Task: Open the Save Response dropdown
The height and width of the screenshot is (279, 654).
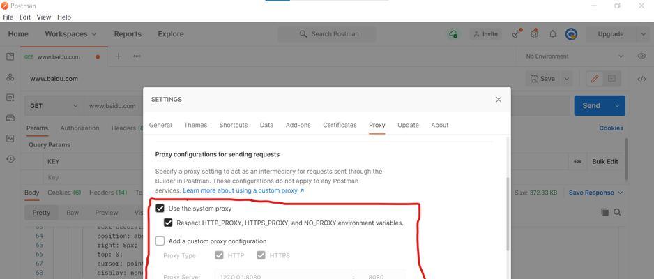Action: pyautogui.click(x=595, y=193)
